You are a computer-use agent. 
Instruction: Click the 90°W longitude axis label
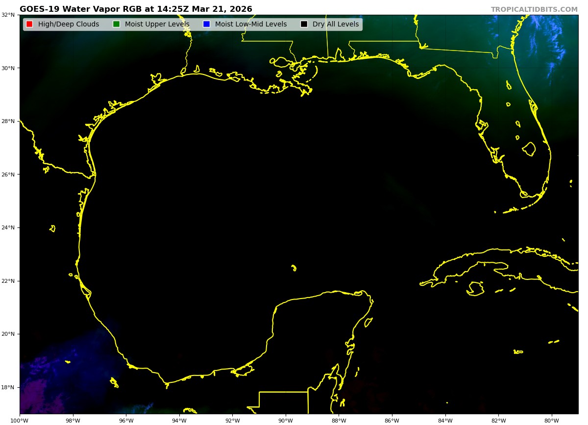(x=286, y=420)
